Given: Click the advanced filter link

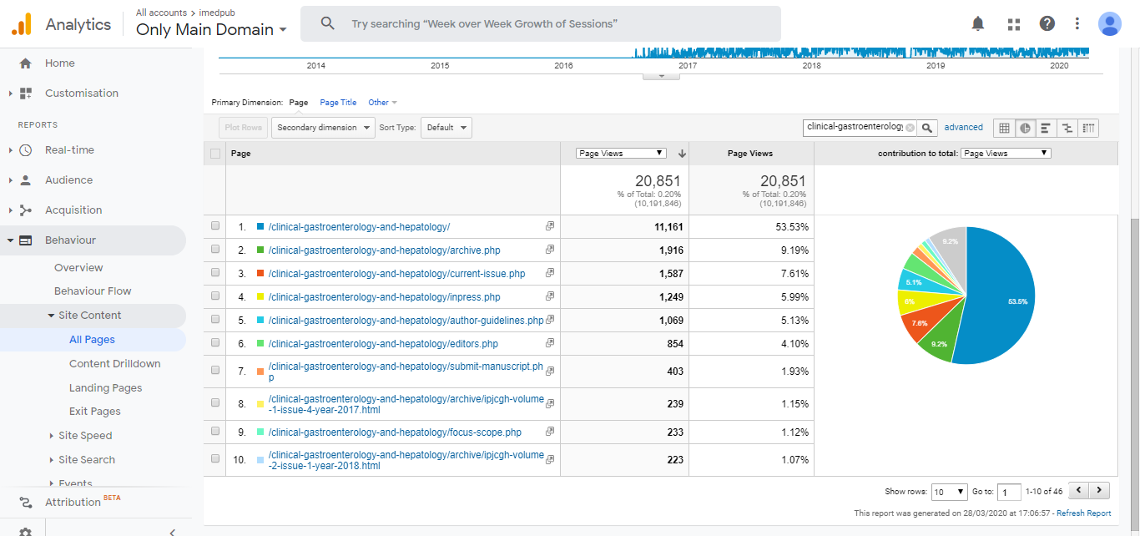Looking at the screenshot, I should click(963, 128).
